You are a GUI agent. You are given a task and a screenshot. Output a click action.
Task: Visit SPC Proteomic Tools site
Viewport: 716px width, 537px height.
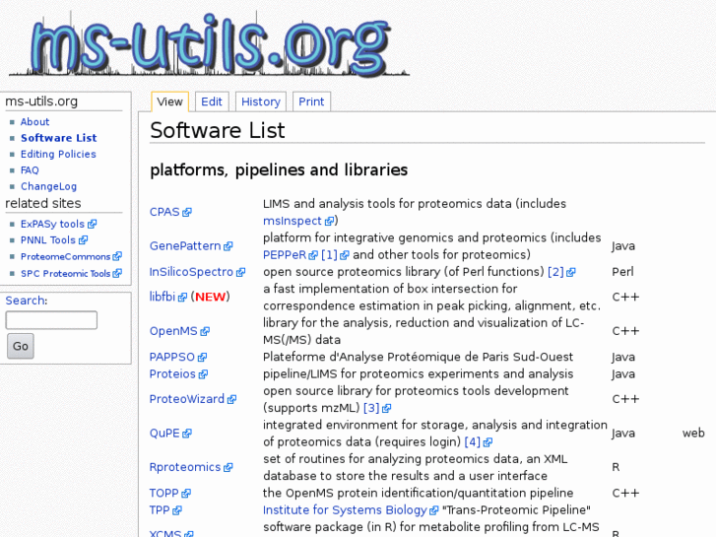(65, 273)
